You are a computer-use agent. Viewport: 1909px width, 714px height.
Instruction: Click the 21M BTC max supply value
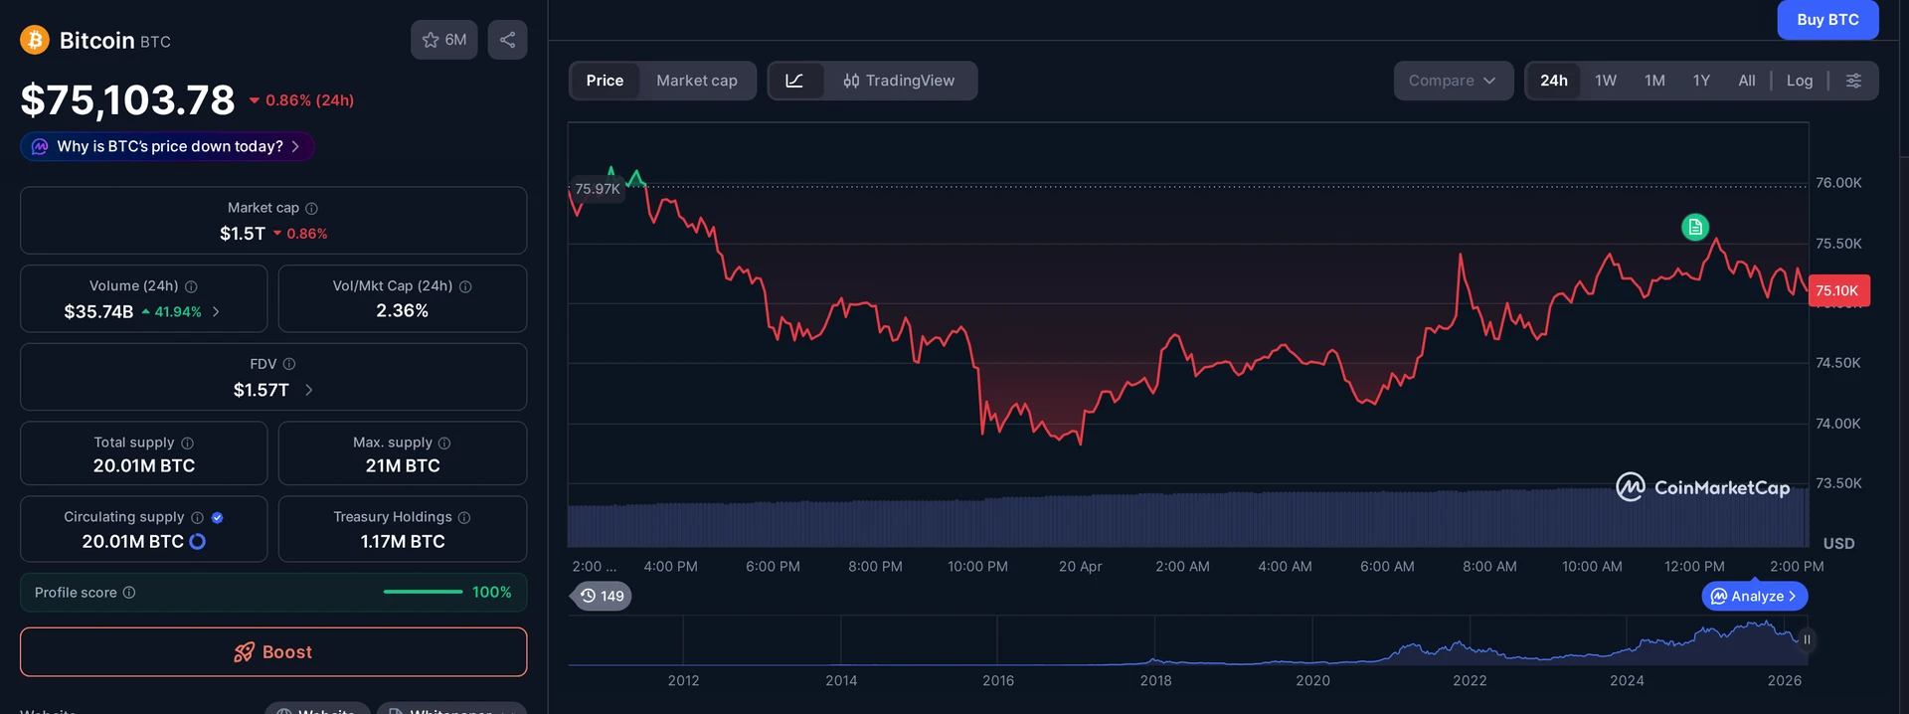pos(402,465)
